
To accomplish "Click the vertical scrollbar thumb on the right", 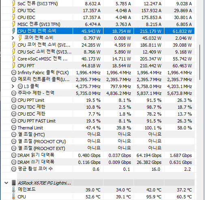I will [x=200, y=62].
